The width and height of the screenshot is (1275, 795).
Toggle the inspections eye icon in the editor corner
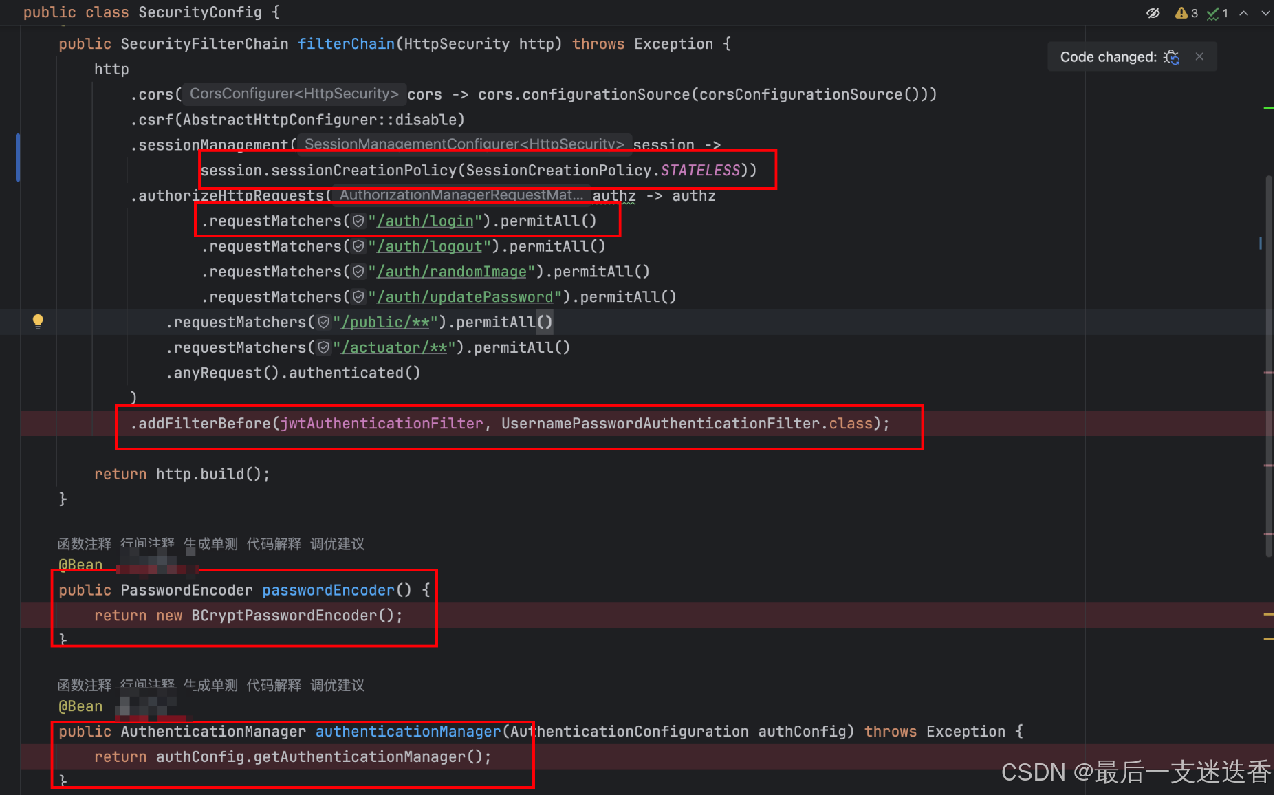coord(1153,13)
